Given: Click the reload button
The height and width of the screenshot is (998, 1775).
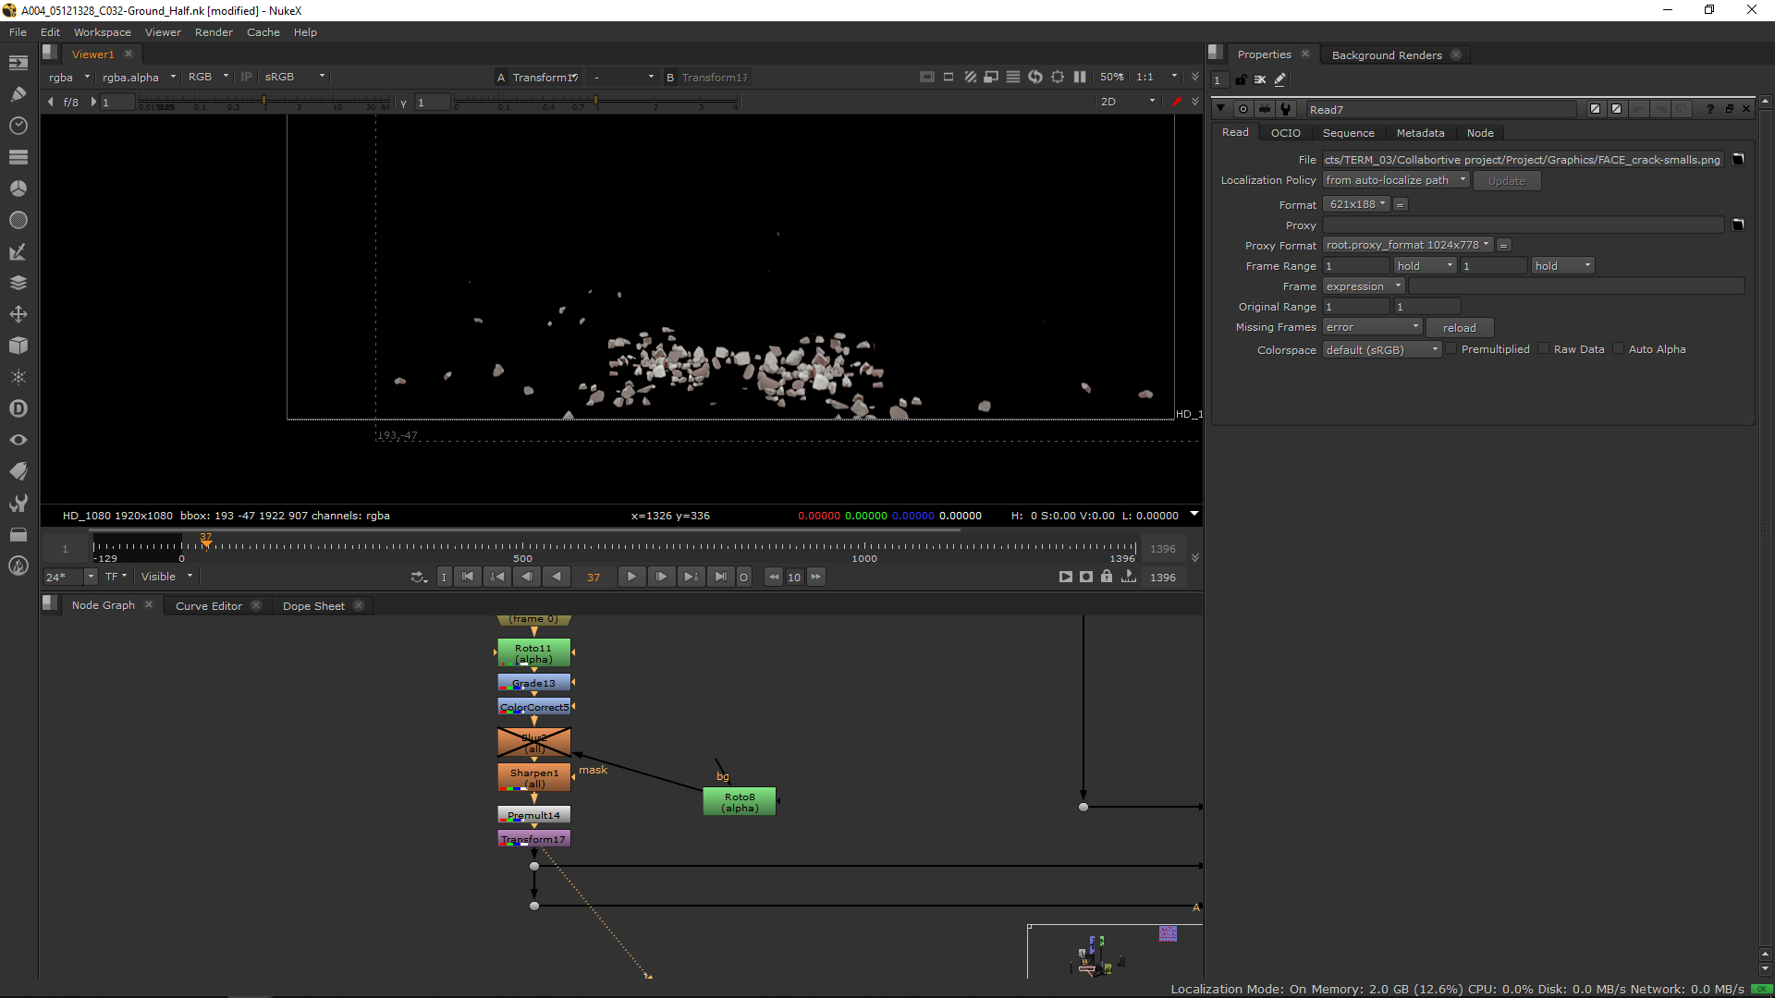Looking at the screenshot, I should 1459,328.
